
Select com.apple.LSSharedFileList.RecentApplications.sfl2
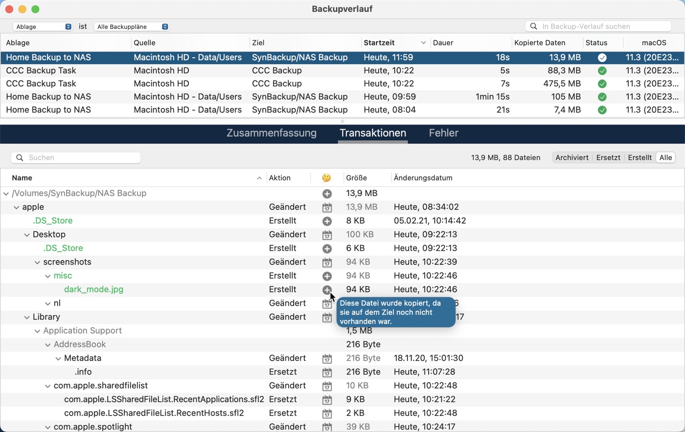tap(164, 399)
